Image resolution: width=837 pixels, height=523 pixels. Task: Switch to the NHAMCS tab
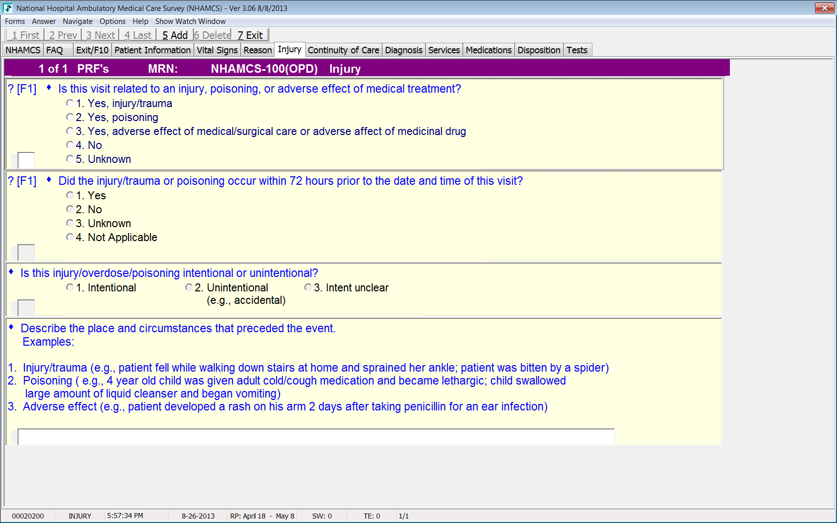pyautogui.click(x=23, y=50)
